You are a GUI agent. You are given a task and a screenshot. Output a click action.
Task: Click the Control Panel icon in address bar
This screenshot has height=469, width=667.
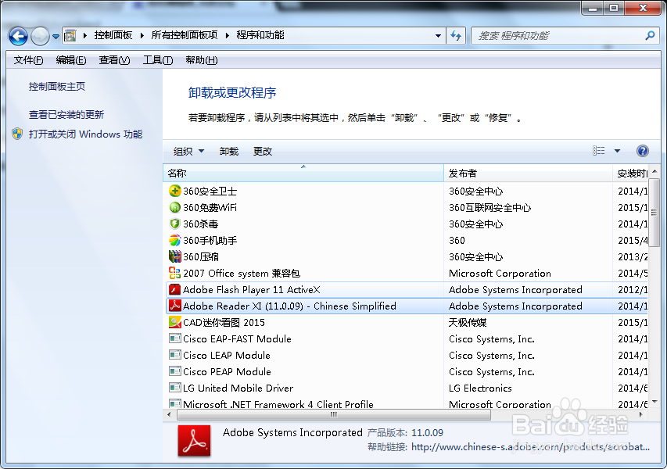click(70, 36)
